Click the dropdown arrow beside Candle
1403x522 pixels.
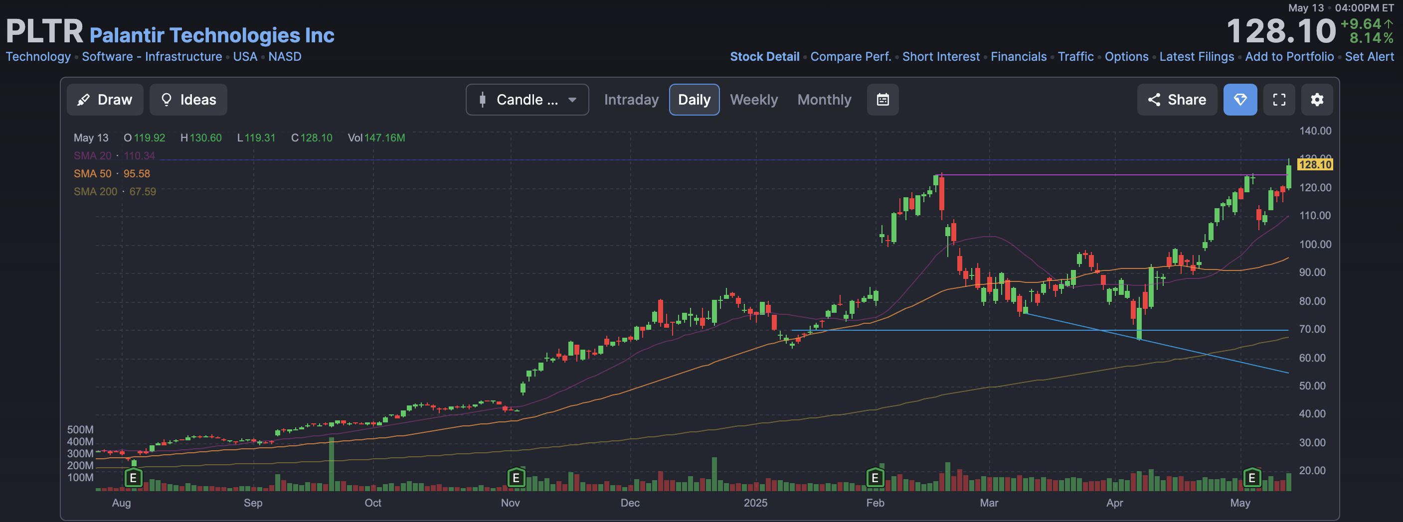(x=572, y=100)
